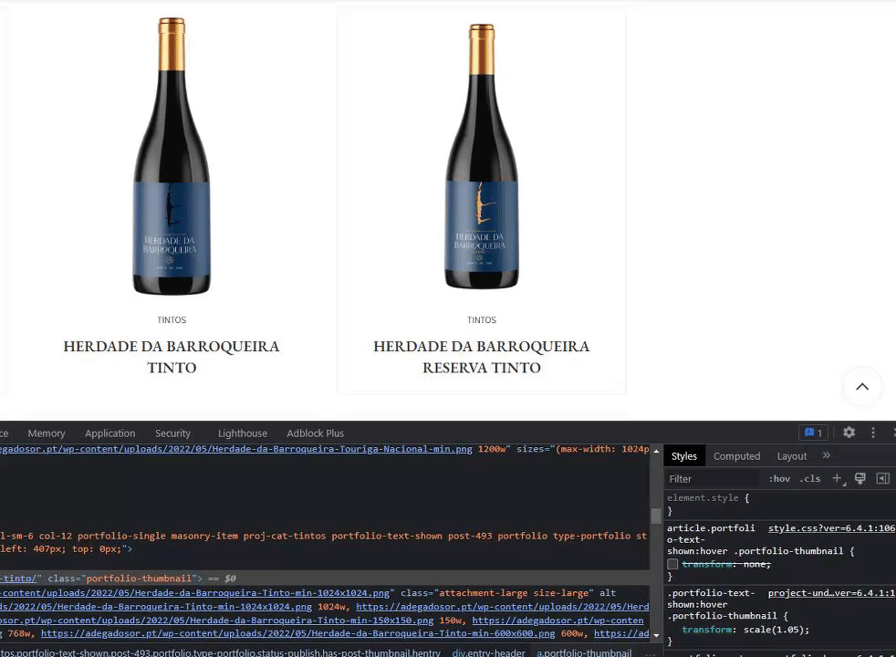Select div.entry-header breadcrumb item
Viewport: 896px width, 657px height.
[488, 652]
